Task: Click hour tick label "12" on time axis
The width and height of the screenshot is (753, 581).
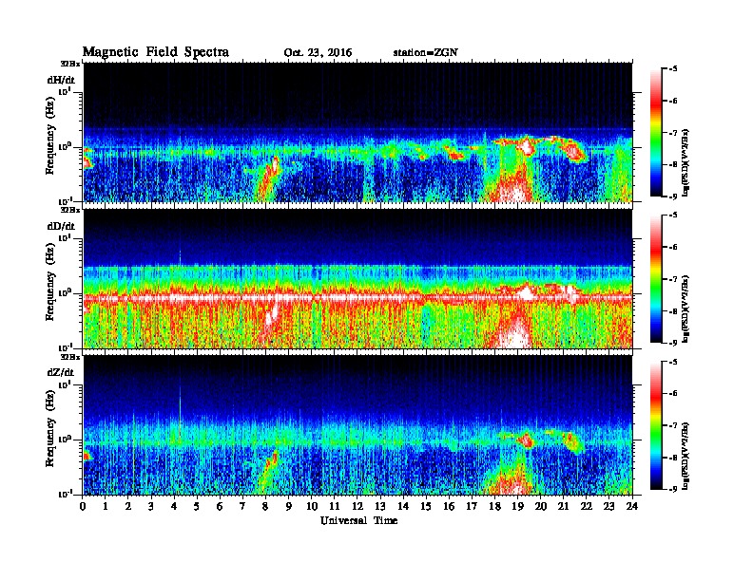Action: (x=357, y=507)
